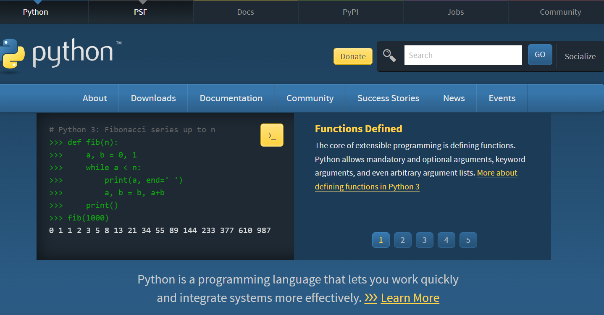Image resolution: width=604 pixels, height=315 pixels.
Task: Click the code line 'a, b = b, a+b'
Action: click(134, 193)
